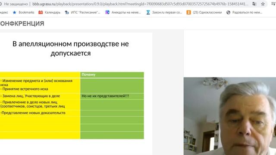
Task: Open the Радоваться по нем... bookmark
Action: click(x=245, y=12)
